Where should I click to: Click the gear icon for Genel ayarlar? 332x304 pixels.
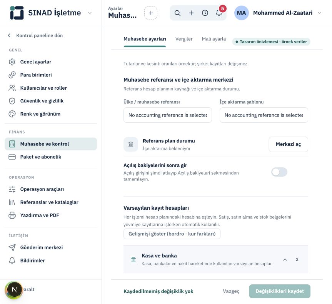tap(12, 62)
